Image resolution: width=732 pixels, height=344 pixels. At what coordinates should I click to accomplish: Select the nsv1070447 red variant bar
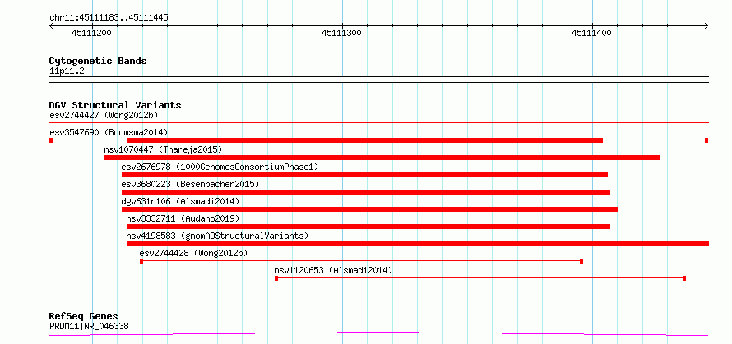click(382, 158)
